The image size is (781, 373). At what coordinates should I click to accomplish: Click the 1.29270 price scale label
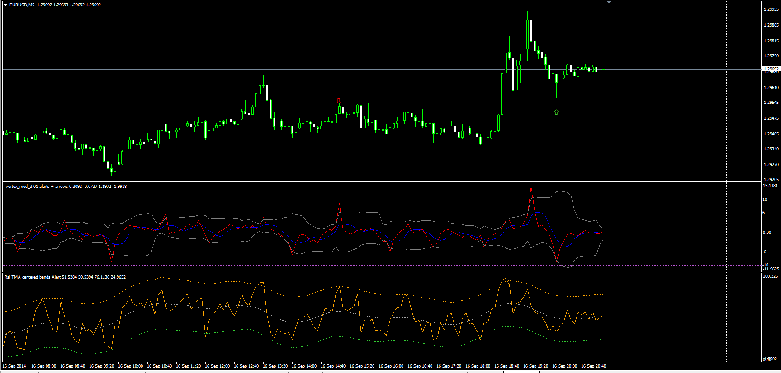[771, 165]
